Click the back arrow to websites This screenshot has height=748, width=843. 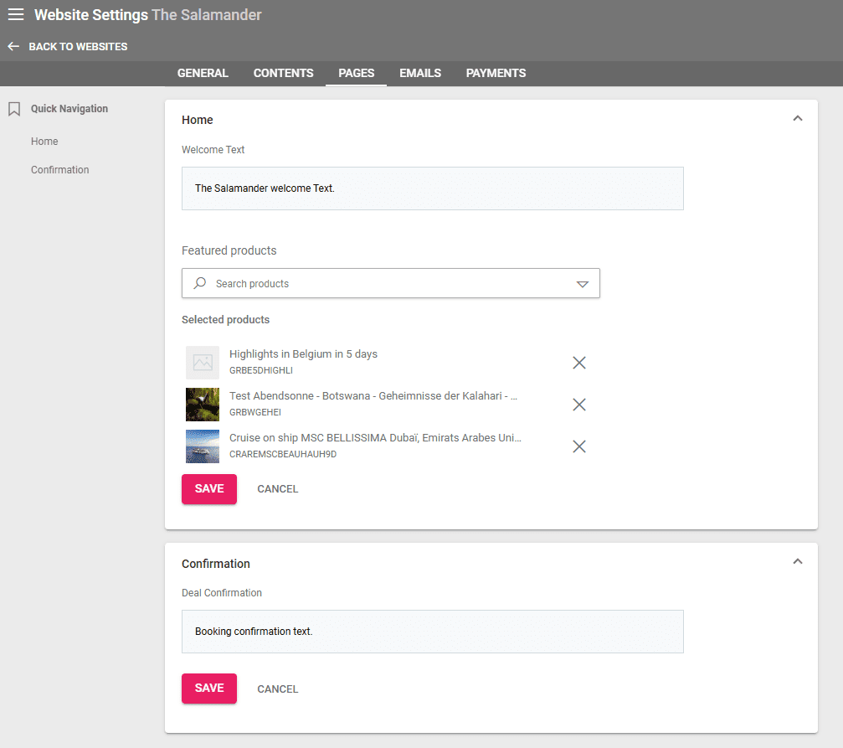pos(13,47)
